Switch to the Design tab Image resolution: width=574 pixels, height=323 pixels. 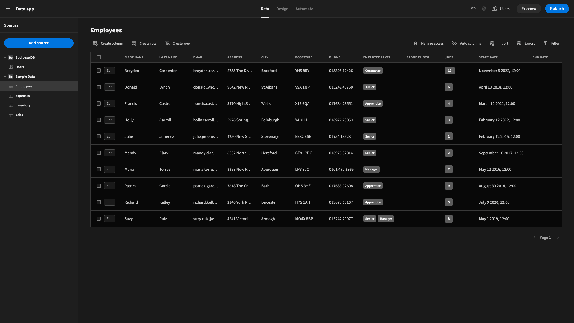(282, 9)
